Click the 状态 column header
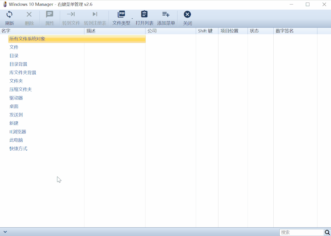This screenshot has width=331, height=236. [x=260, y=31]
